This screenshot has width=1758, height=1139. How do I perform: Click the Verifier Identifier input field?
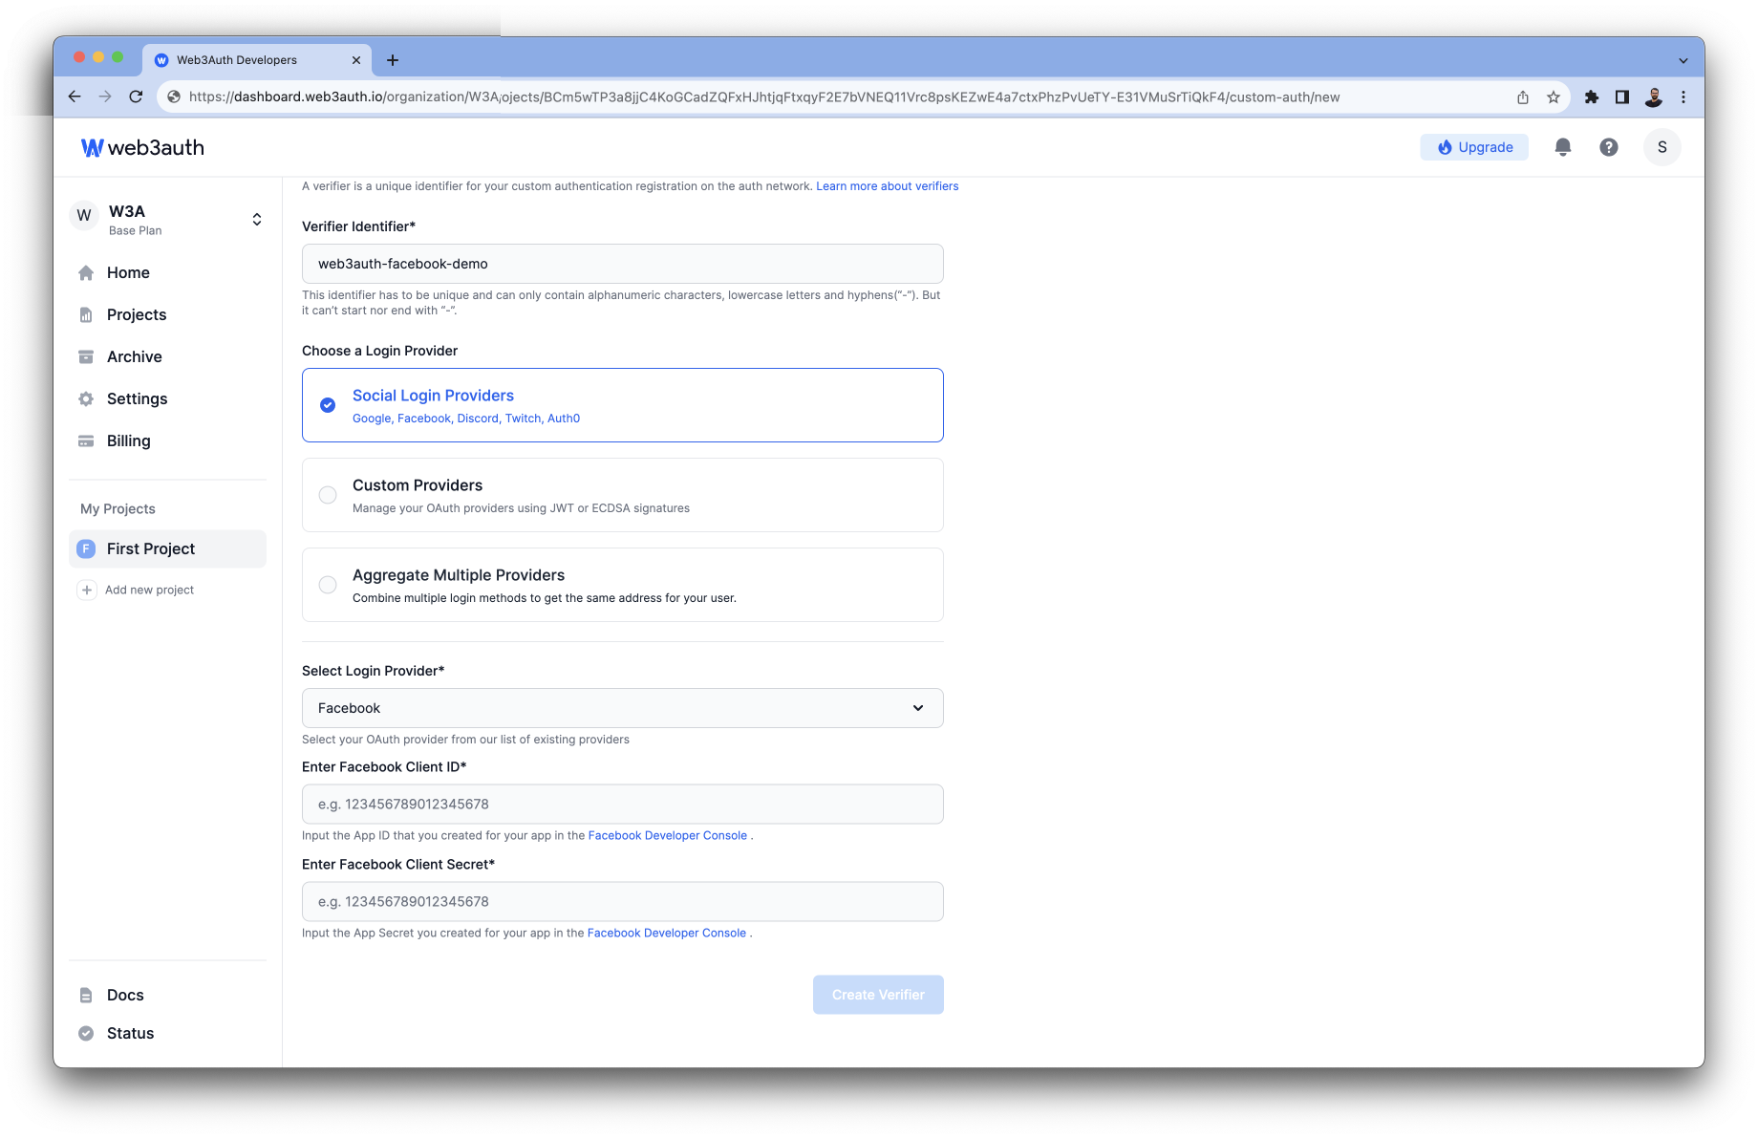[623, 264]
